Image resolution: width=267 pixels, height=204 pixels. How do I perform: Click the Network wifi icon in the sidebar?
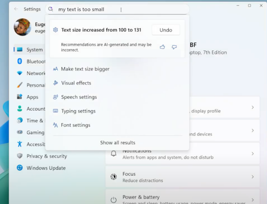pos(20,73)
